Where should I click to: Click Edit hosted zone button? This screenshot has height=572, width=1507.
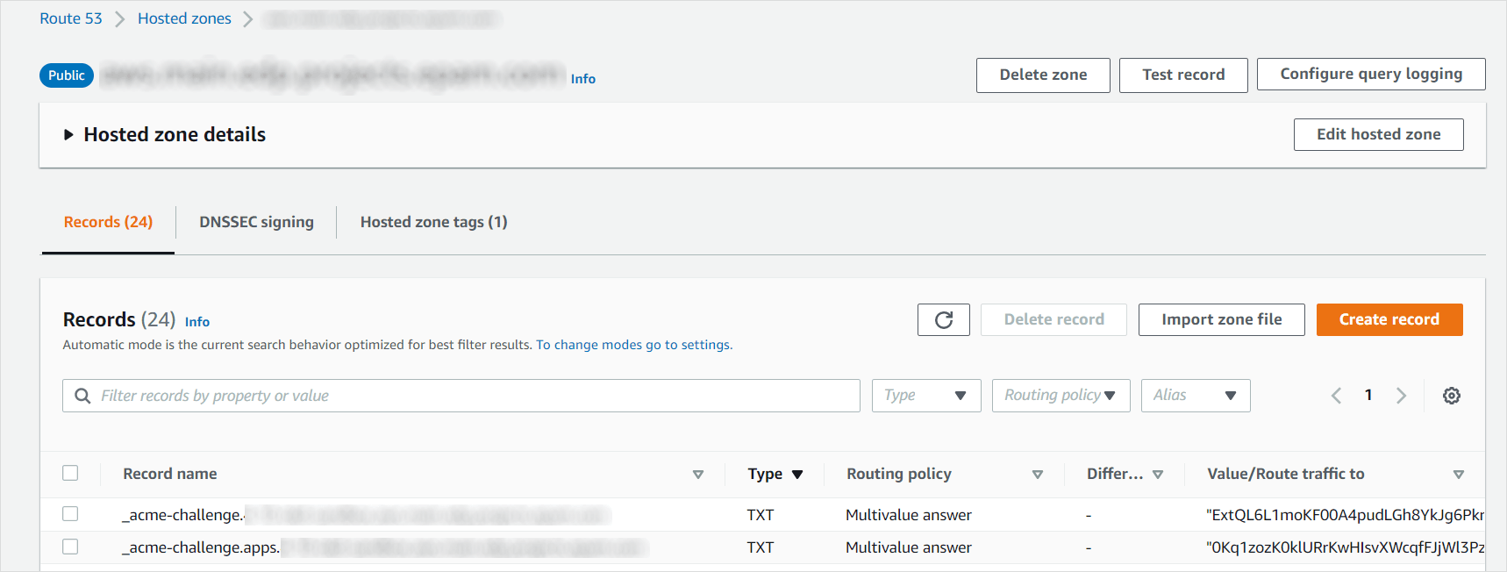(1378, 134)
